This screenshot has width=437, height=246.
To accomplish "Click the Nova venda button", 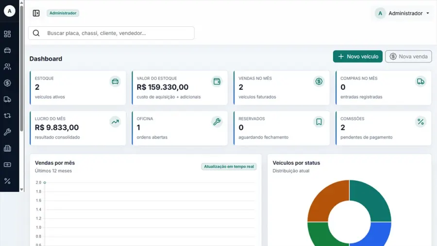I will pyautogui.click(x=408, y=57).
